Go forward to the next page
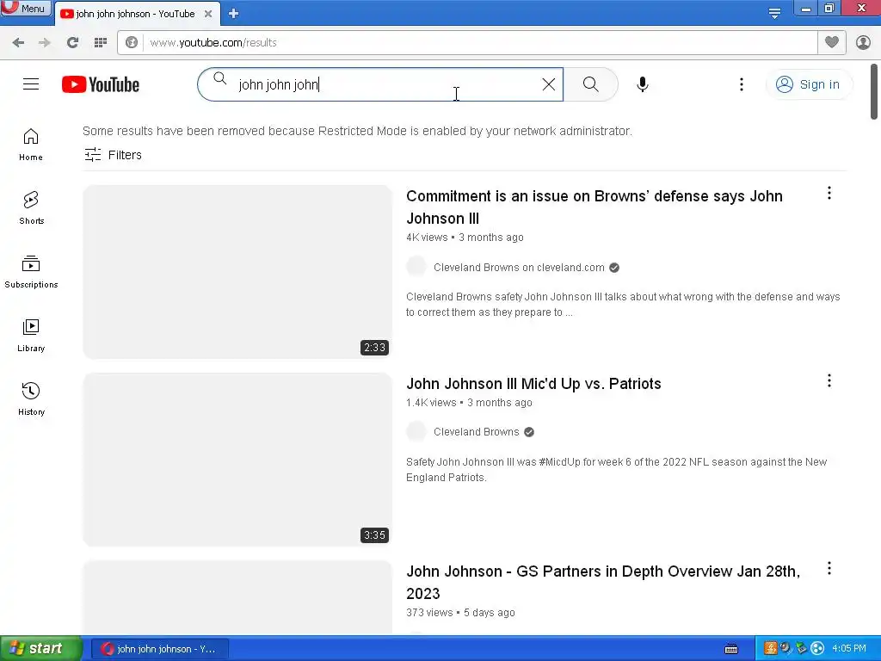The width and height of the screenshot is (881, 661). 45,43
